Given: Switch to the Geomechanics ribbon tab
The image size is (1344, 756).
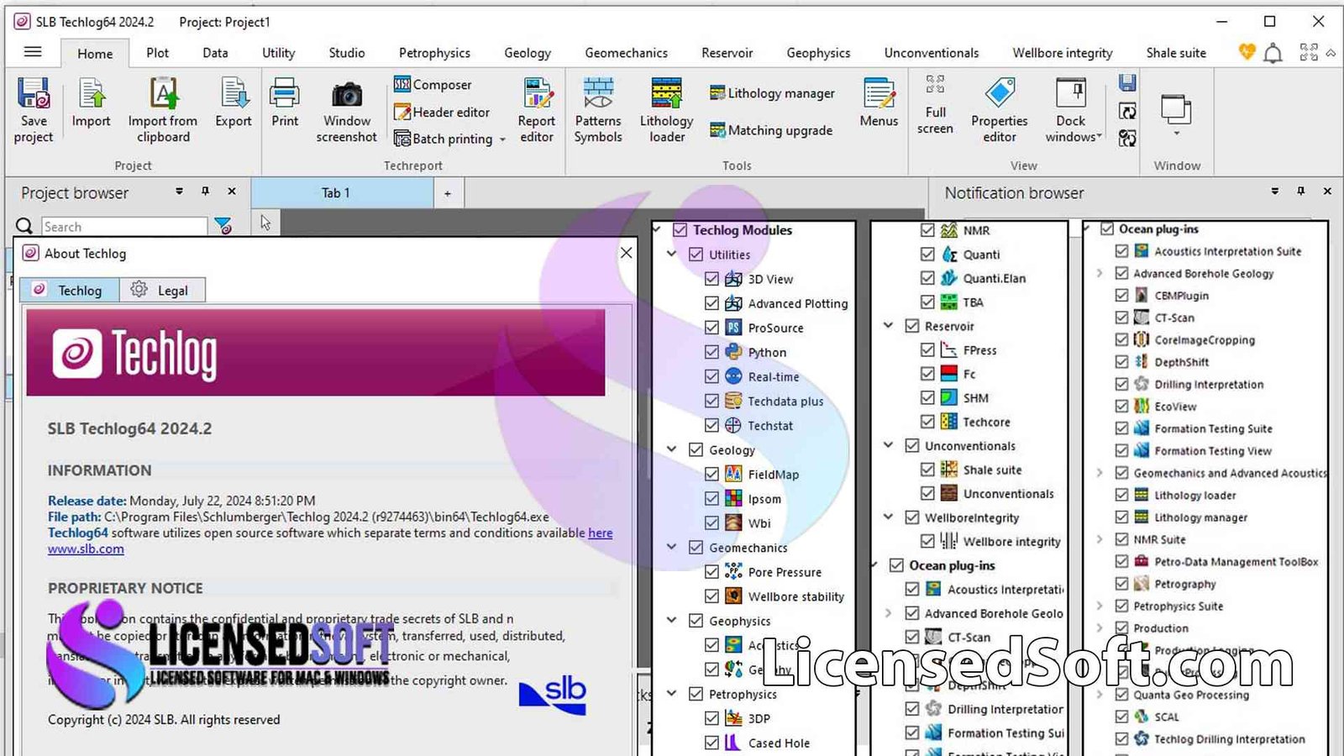Looking at the screenshot, I should click(x=626, y=53).
